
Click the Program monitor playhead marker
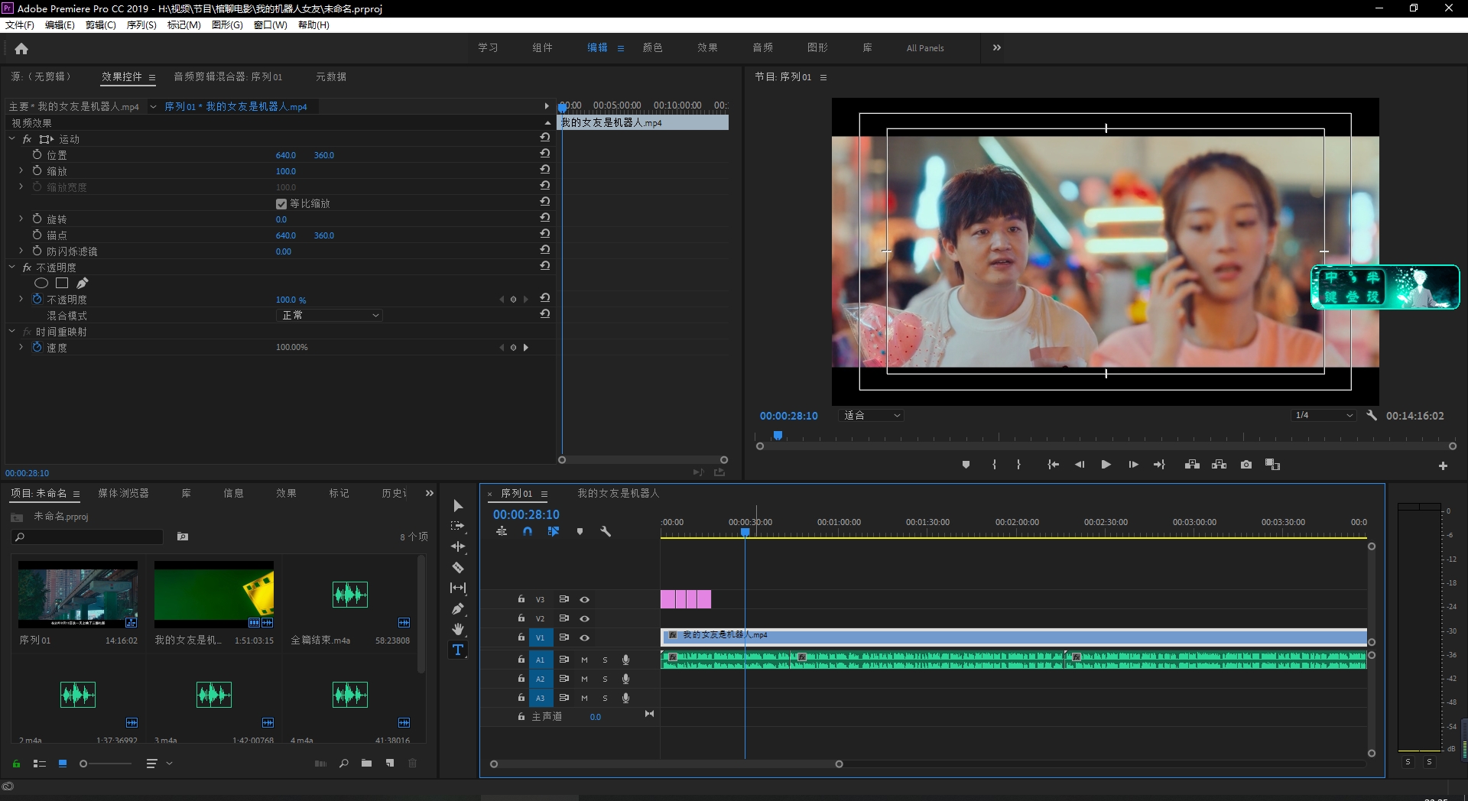pos(778,435)
